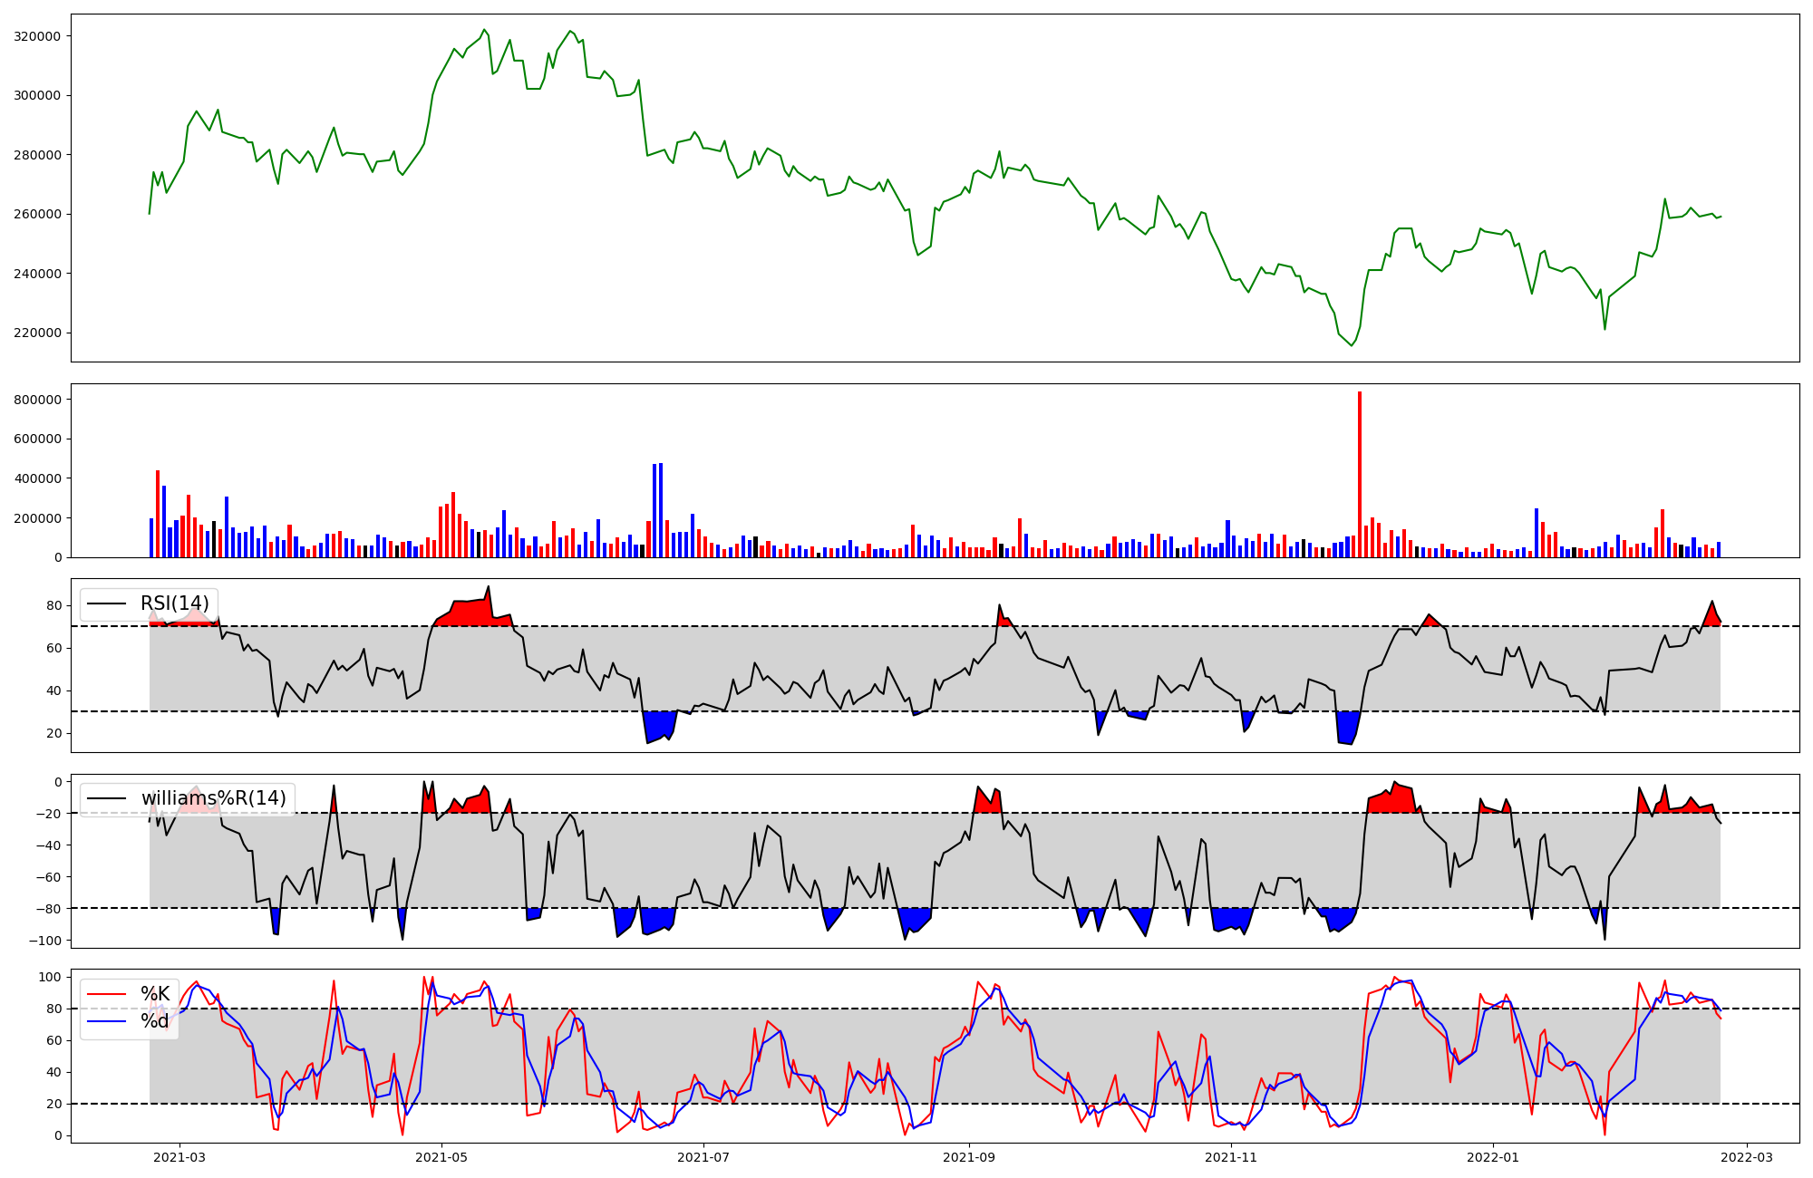This screenshot has width=1813, height=1178.
Task: Click the 2022-01 x-axis date label
Action: click(1493, 1157)
